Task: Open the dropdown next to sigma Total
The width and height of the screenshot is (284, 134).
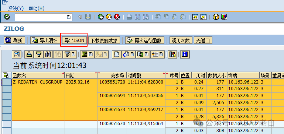Action: pos(91,54)
